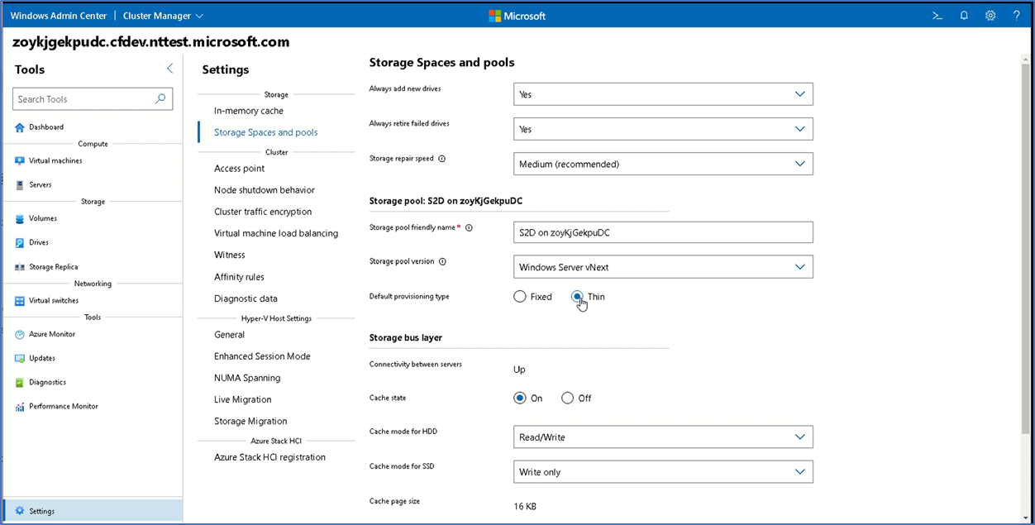
Task: Click the Dashboard home icon
Action: 20,127
